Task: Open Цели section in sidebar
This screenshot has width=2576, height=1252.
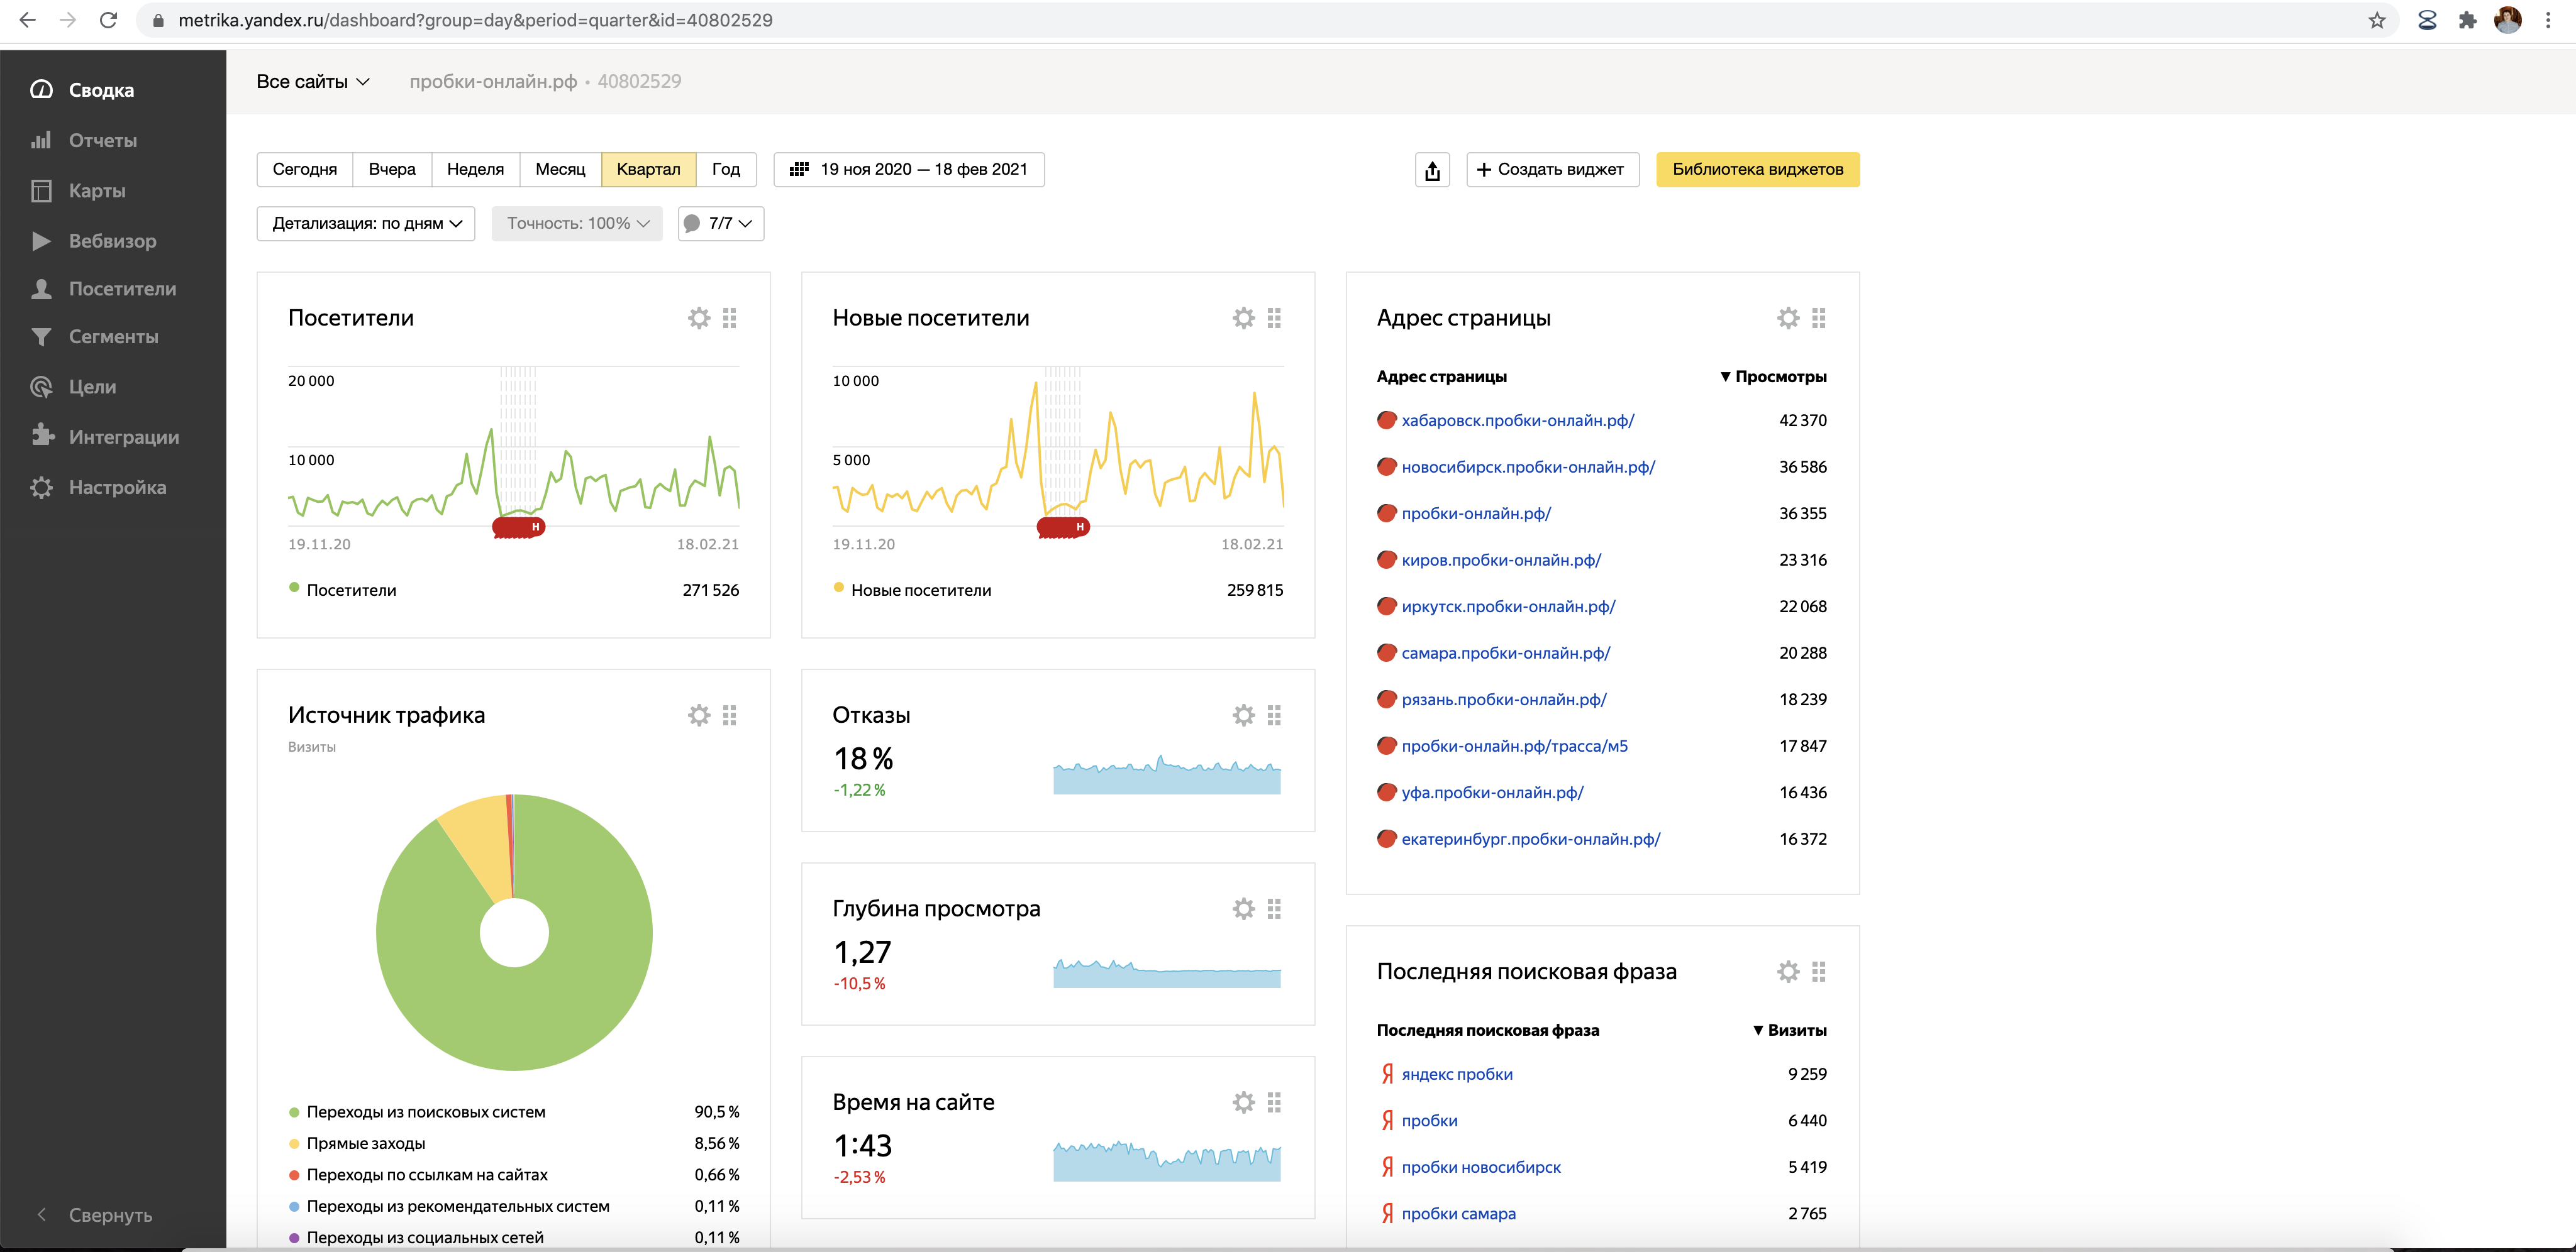Action: coord(92,387)
